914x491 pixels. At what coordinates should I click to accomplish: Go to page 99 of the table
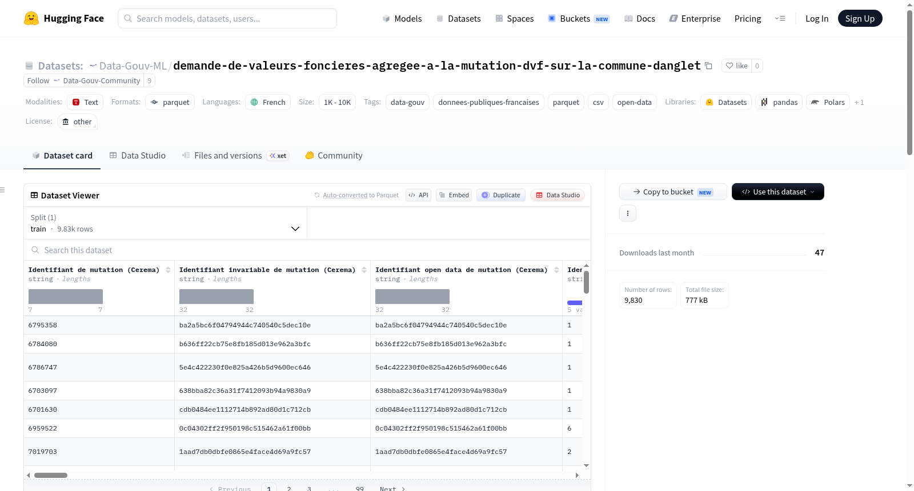pos(359,489)
